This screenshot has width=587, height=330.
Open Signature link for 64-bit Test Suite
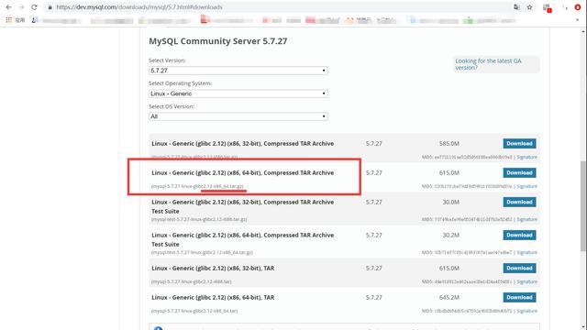526,253
